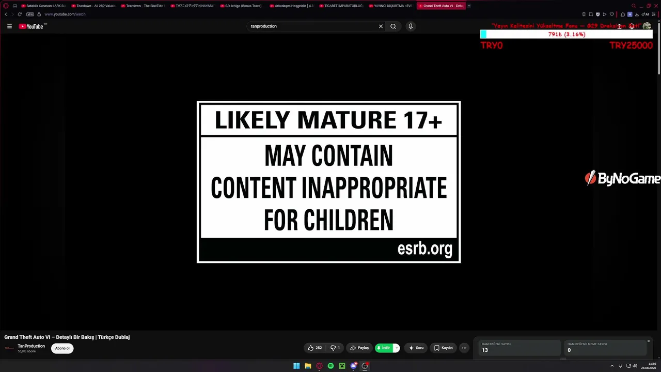
Task: Switch to the TİCARET İMPARATORLUĞU tab
Action: [341, 6]
